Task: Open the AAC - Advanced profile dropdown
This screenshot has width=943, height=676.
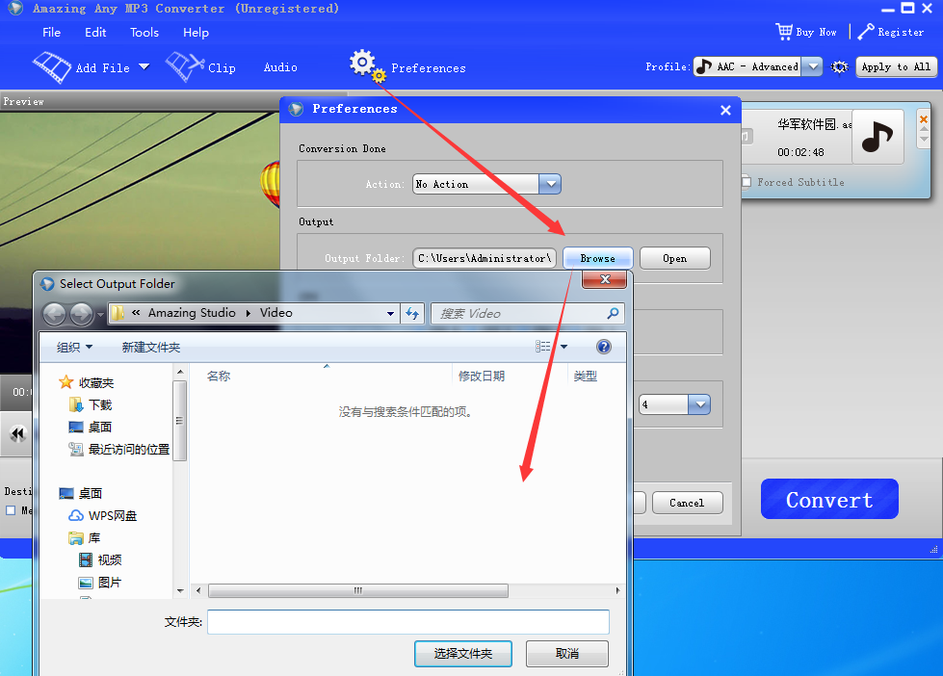Action: coord(811,66)
